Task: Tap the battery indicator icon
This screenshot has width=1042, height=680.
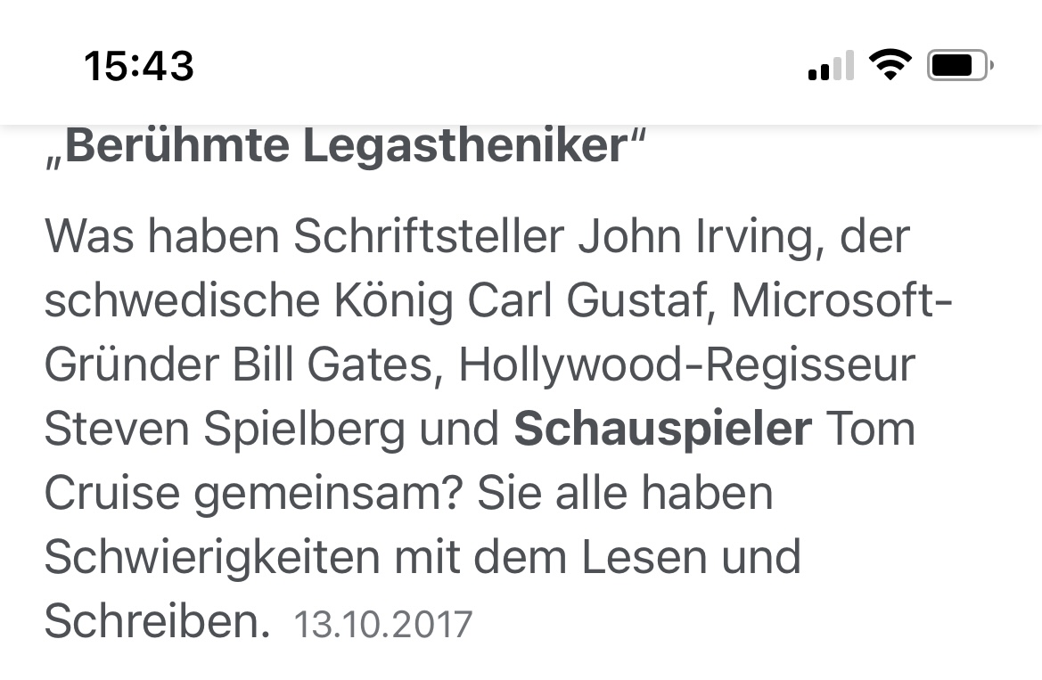Action: (x=959, y=65)
